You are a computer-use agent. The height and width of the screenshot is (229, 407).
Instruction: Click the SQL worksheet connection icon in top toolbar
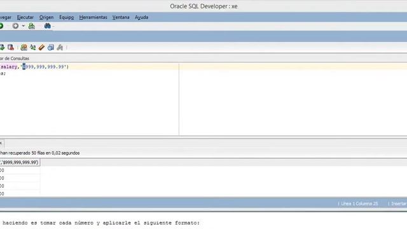coord(31,25)
